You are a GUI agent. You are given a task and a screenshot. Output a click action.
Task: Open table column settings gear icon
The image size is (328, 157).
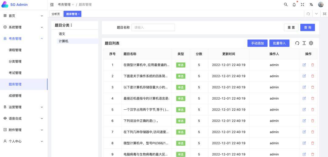coord(311,43)
